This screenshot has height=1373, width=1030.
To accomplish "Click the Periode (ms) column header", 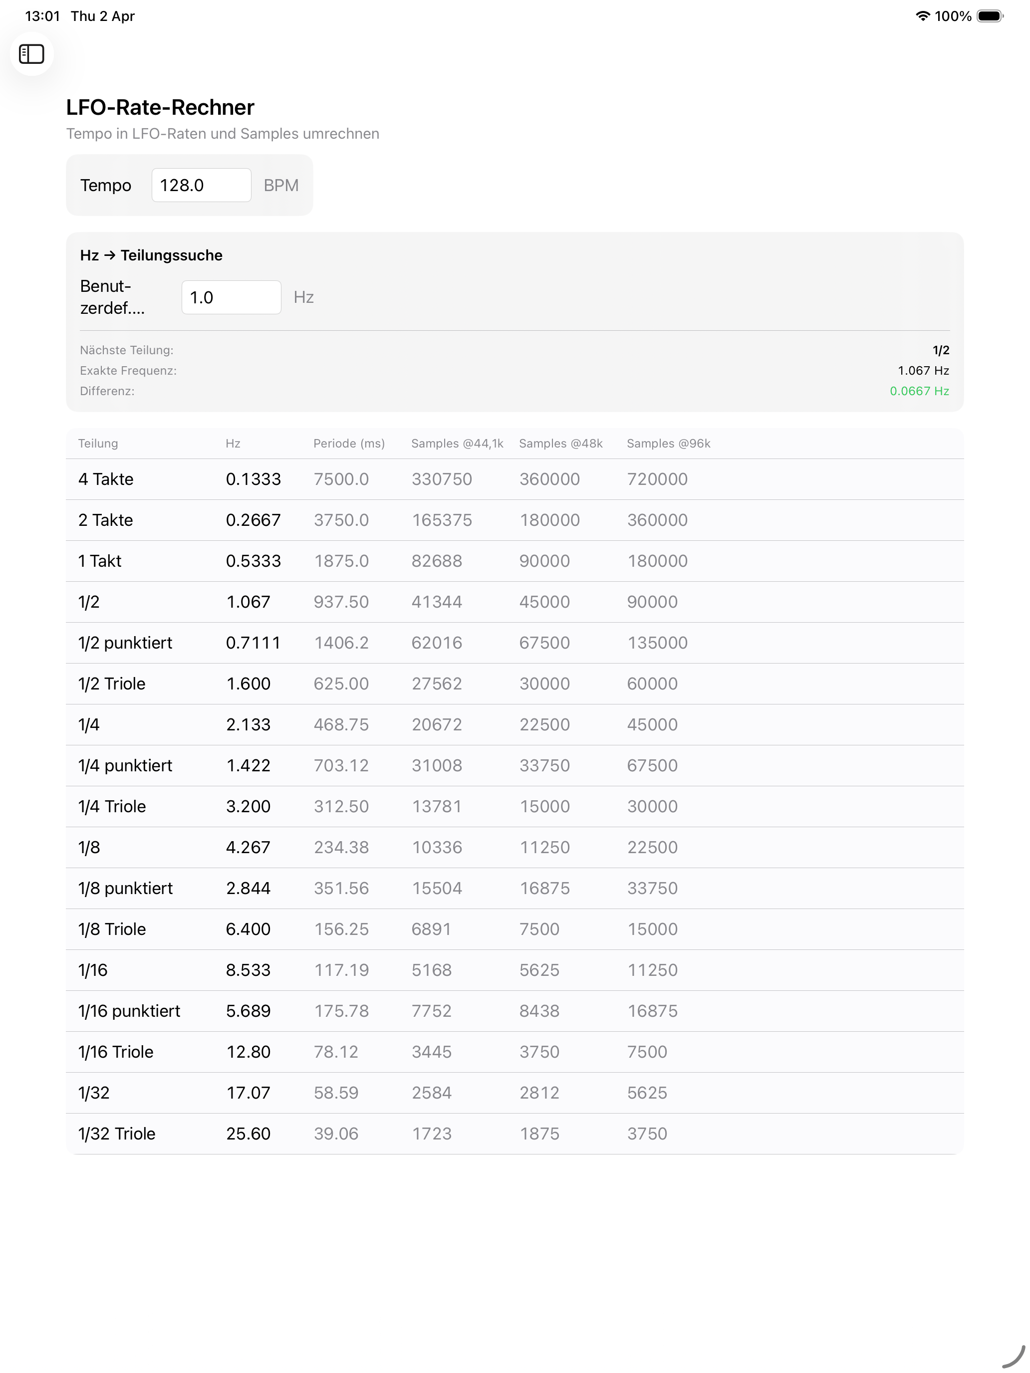I will click(349, 443).
